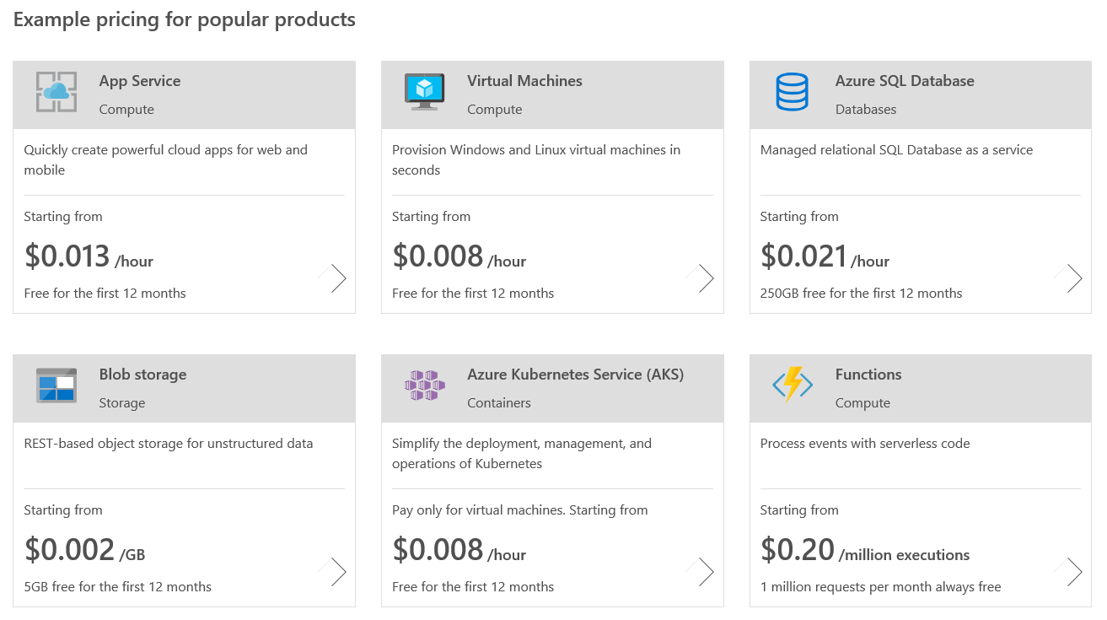Click the App Service "Compute" label
This screenshot has height=620, width=1107.
126,110
